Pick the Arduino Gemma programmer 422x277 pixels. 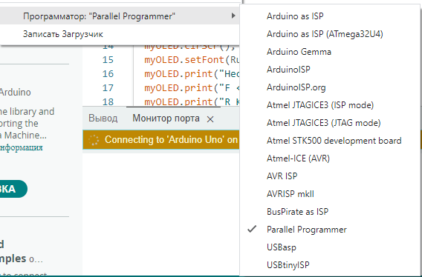pyautogui.click(x=331, y=52)
